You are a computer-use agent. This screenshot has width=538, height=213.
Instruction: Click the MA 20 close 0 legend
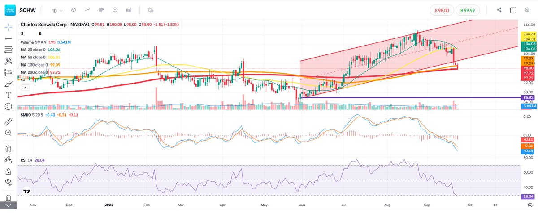click(x=40, y=50)
